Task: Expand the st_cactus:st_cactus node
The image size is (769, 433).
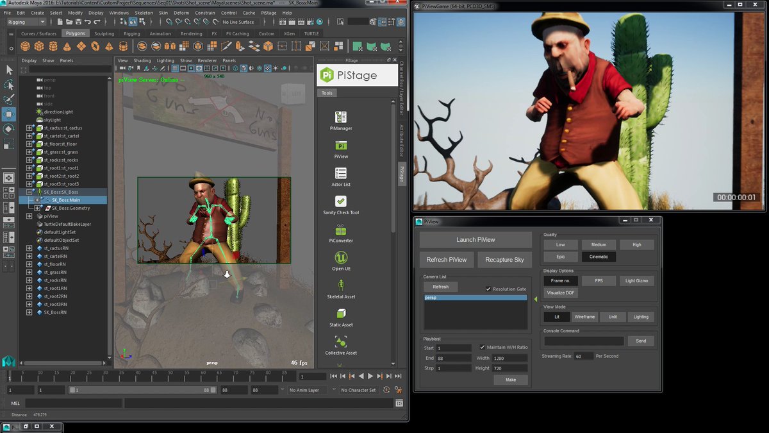Action: point(29,128)
